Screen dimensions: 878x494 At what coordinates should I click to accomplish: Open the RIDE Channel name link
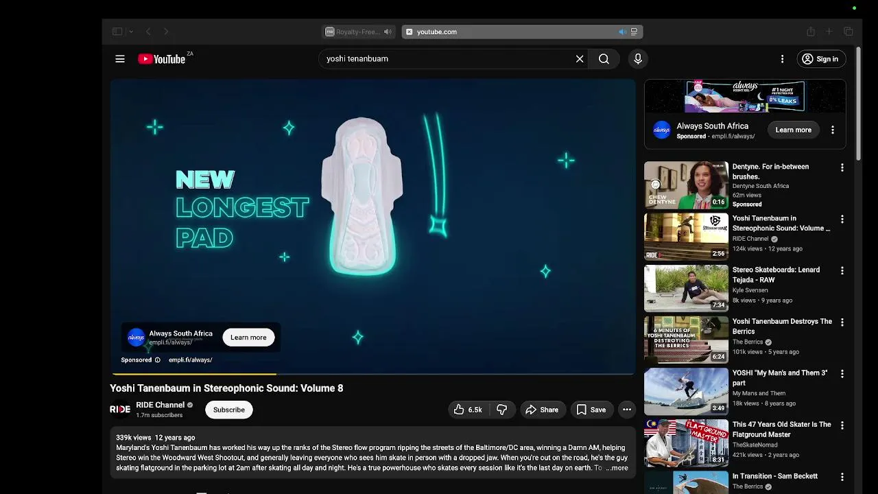160,405
